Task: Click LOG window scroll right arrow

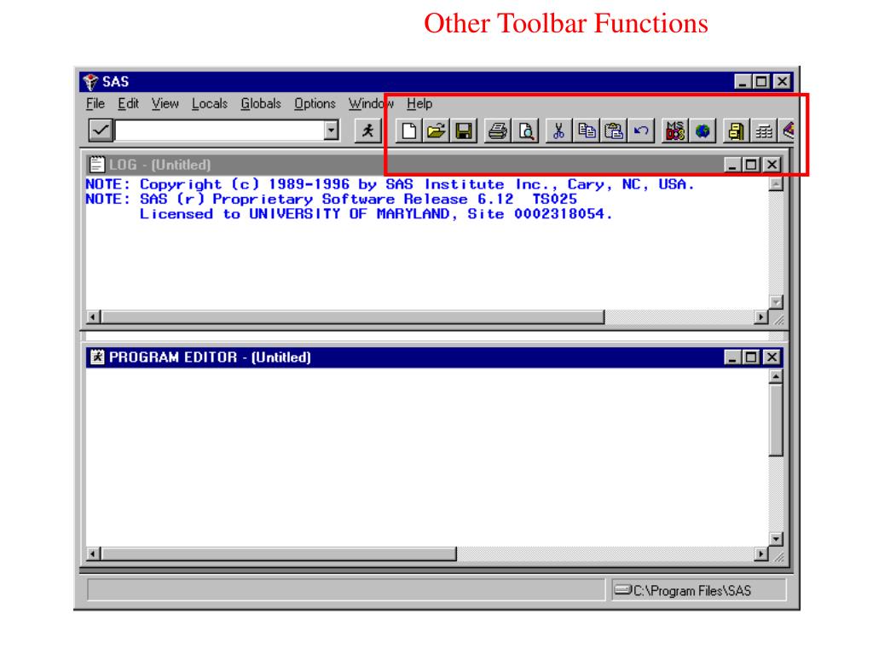Action: pyautogui.click(x=761, y=317)
